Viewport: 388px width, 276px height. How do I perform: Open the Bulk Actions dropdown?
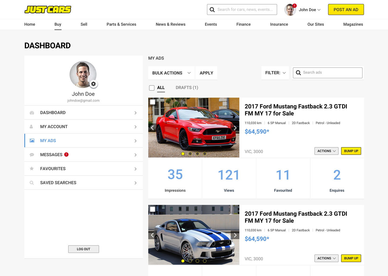(x=171, y=73)
